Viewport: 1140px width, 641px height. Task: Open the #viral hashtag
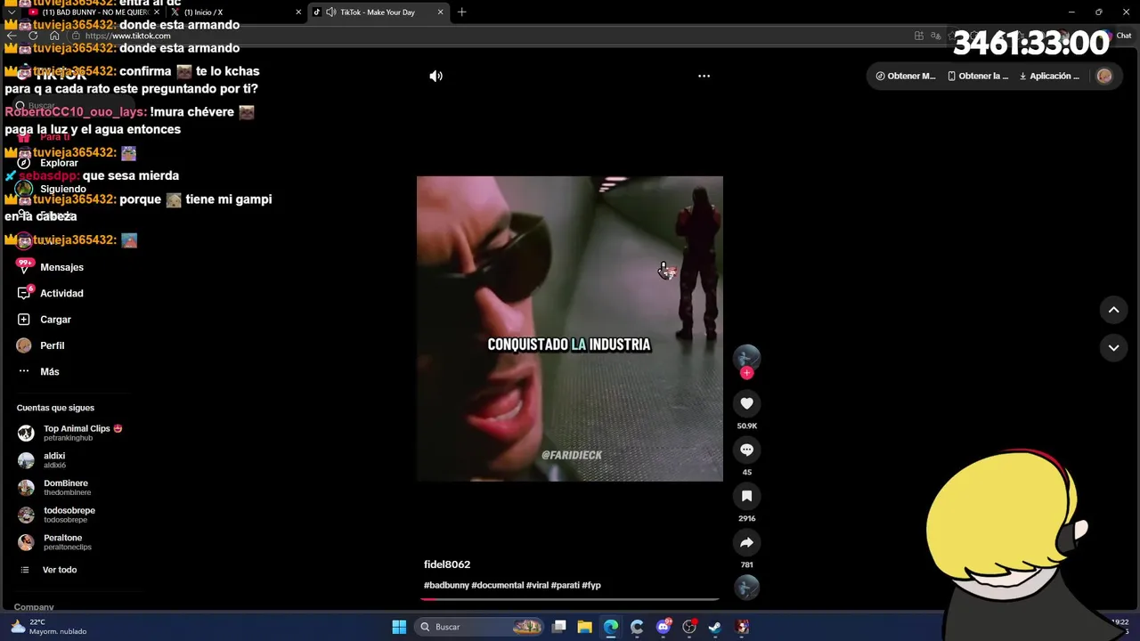click(537, 585)
